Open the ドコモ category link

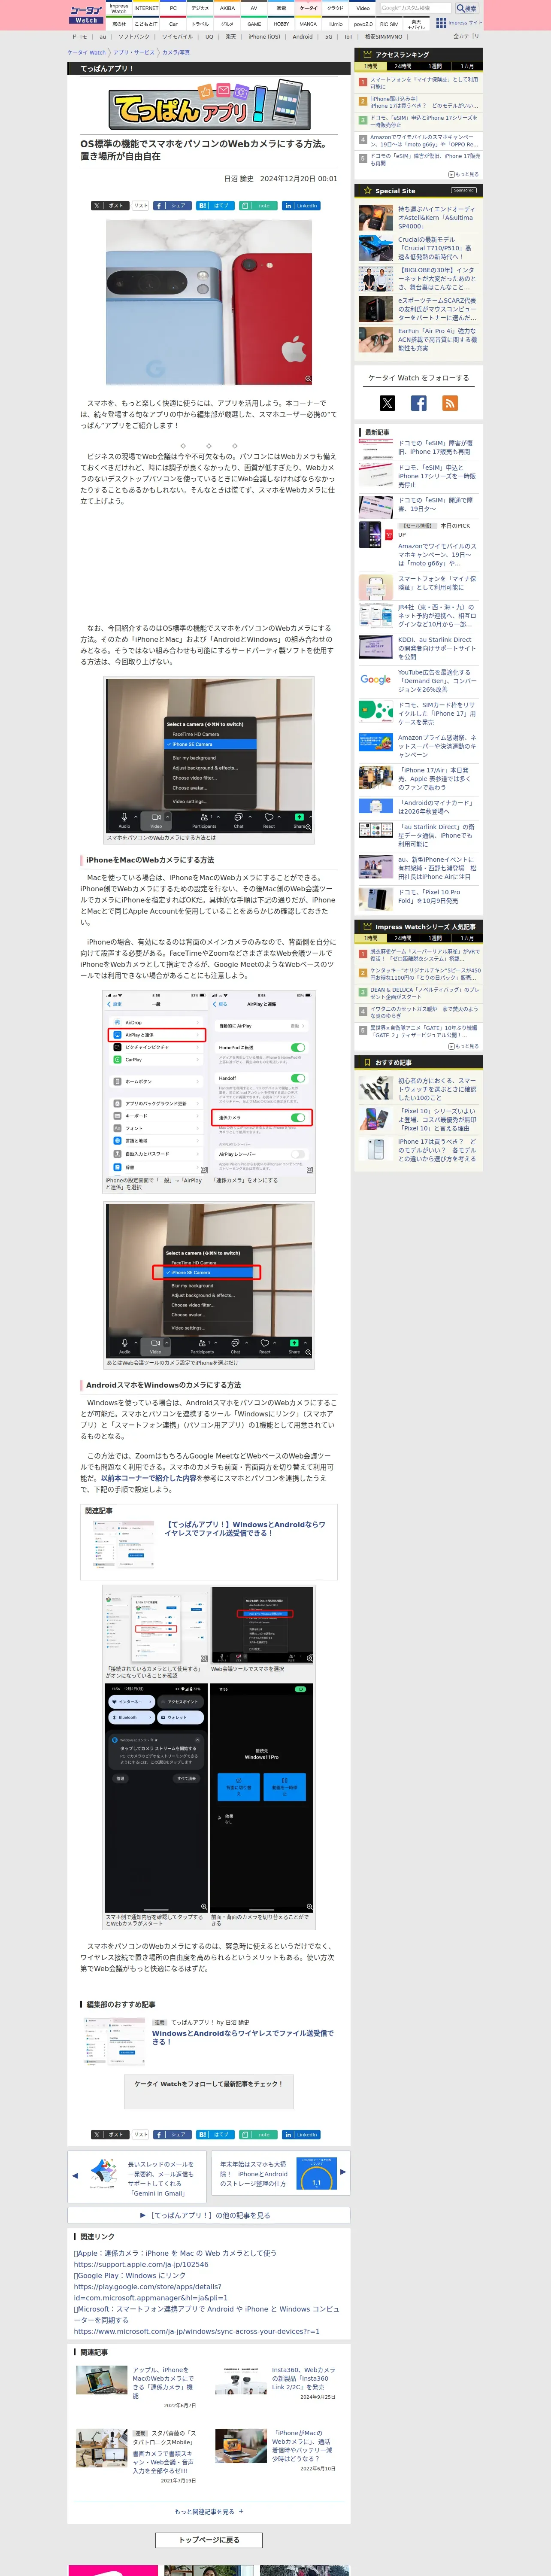(79, 36)
